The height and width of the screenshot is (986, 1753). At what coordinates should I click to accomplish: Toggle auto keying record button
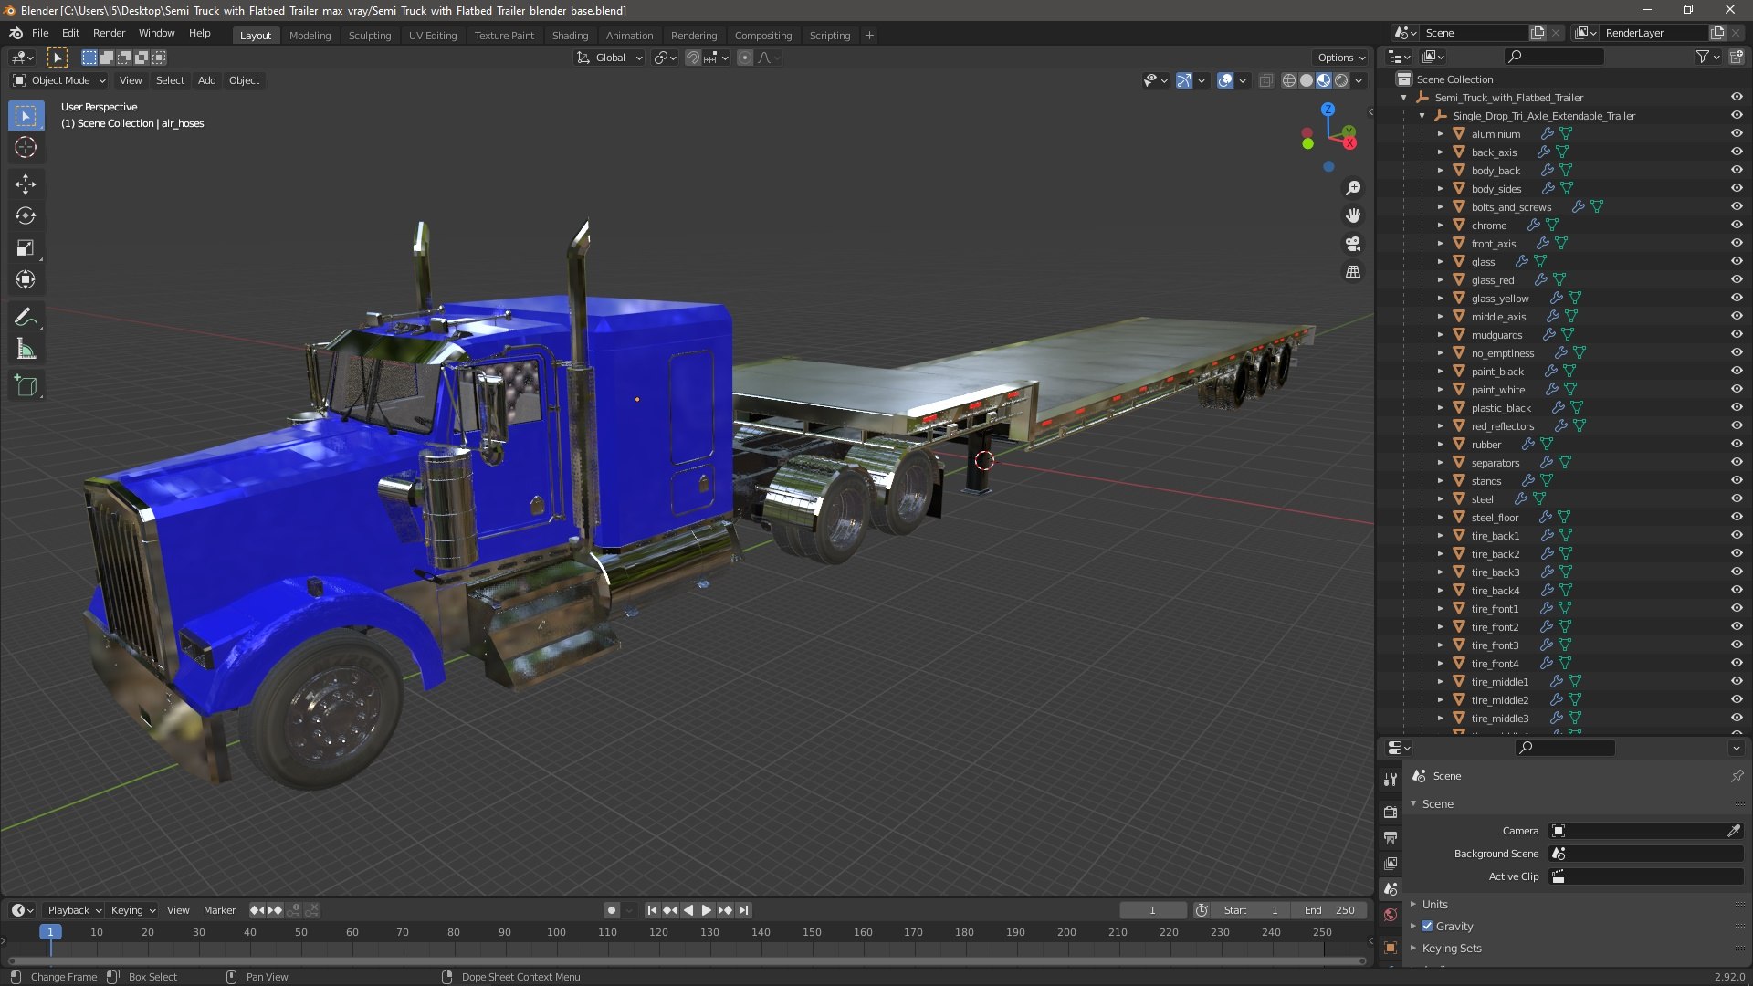pyautogui.click(x=611, y=910)
